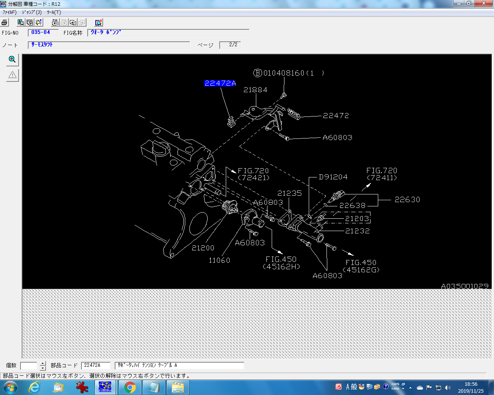
Task: Click the taskbar clock 18:56
Action: click(471, 387)
